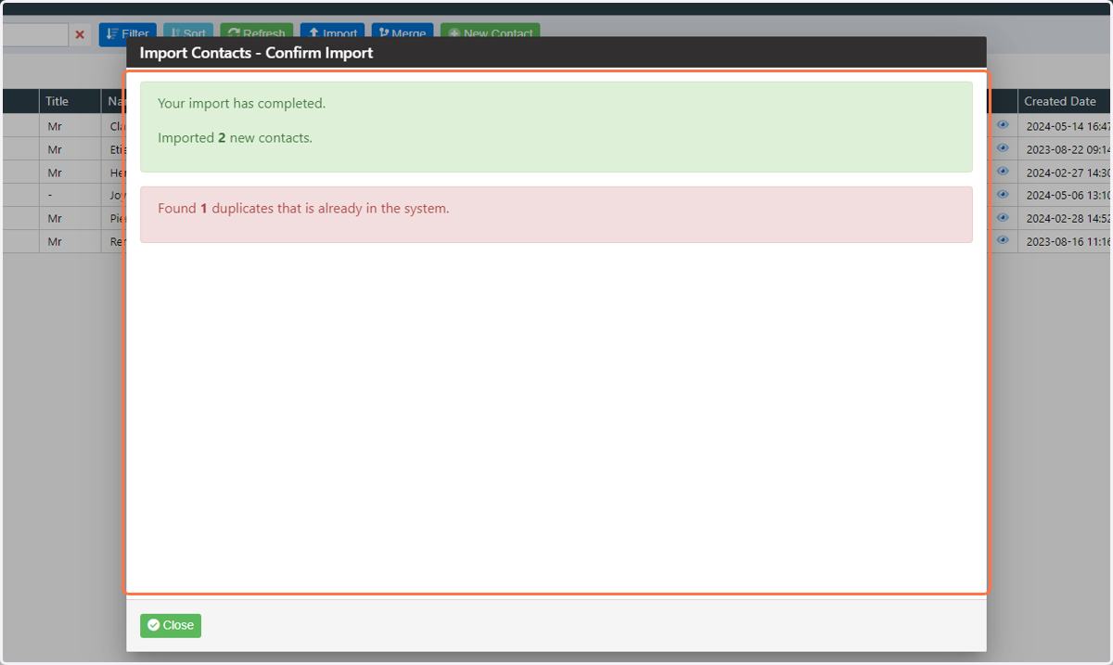This screenshot has width=1113, height=665.
Task: Select the 2024-05-06 created date cell
Action: tap(1064, 195)
